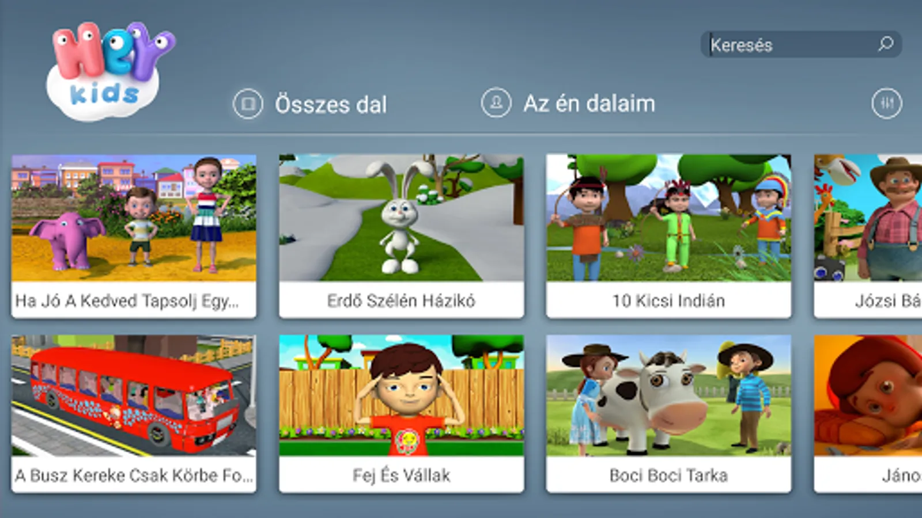Screen dimensions: 922x518
Task: Switch to the Összes dal tab
Action: point(310,104)
